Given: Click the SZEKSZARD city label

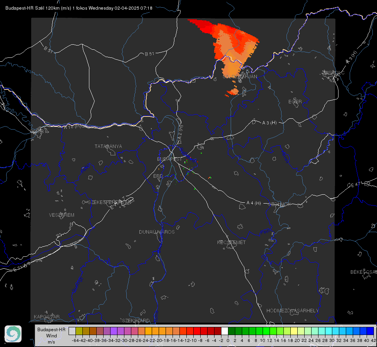Looking at the screenshot, I should point(136,320).
